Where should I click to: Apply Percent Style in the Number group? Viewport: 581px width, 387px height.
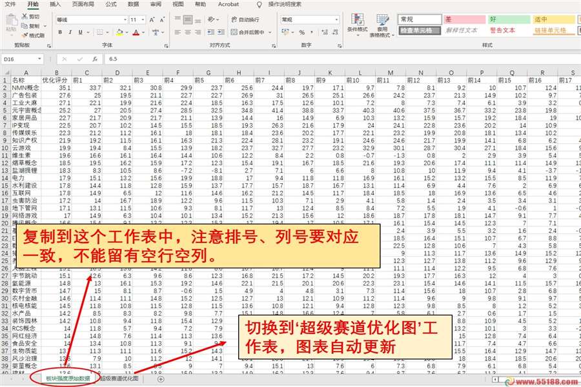point(301,32)
